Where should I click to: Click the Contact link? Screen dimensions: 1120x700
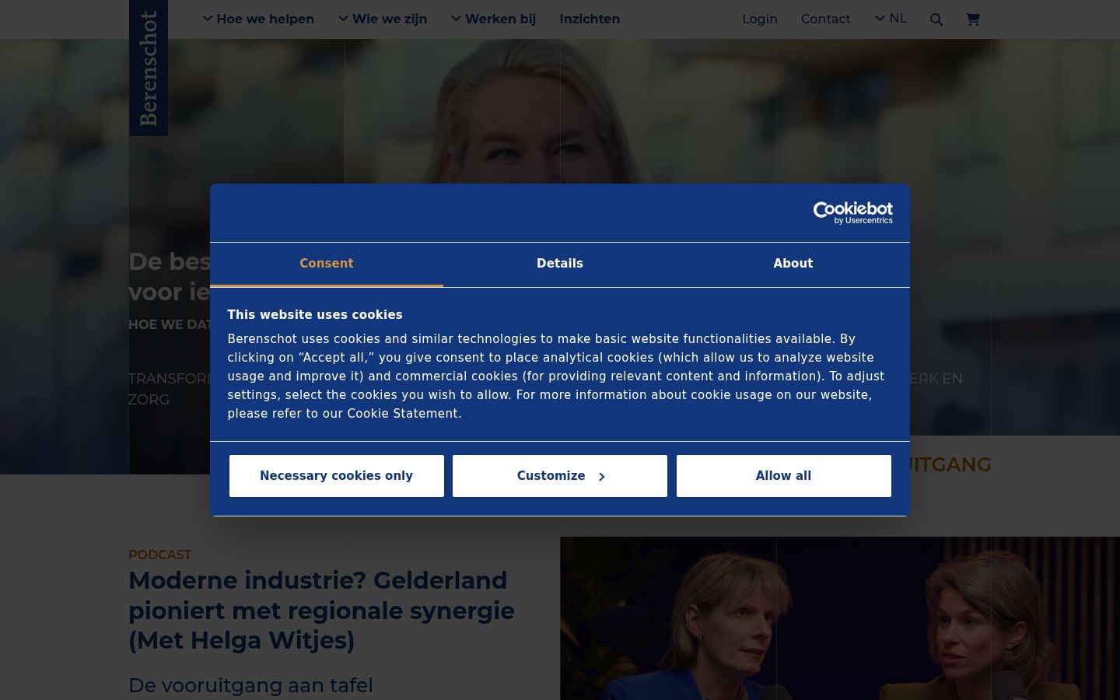point(826,19)
